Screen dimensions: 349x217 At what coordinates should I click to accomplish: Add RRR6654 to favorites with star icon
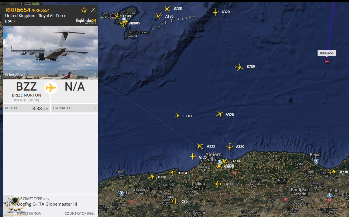pyautogui.click(x=84, y=10)
